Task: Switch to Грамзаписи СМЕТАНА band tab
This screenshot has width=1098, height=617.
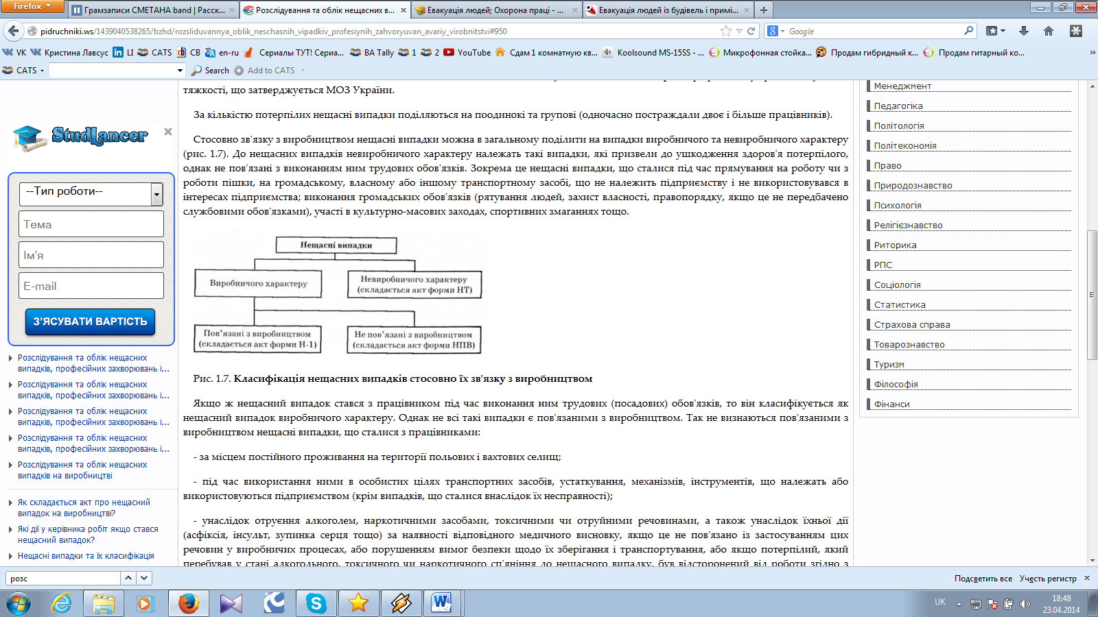Action: pyautogui.click(x=153, y=10)
